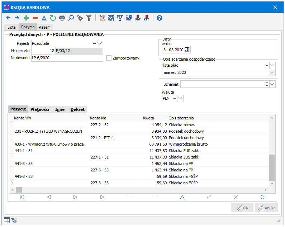This screenshot has height=227, width=285.
Task: Toggle the Zaimportowany checkbox
Action: [109, 58]
